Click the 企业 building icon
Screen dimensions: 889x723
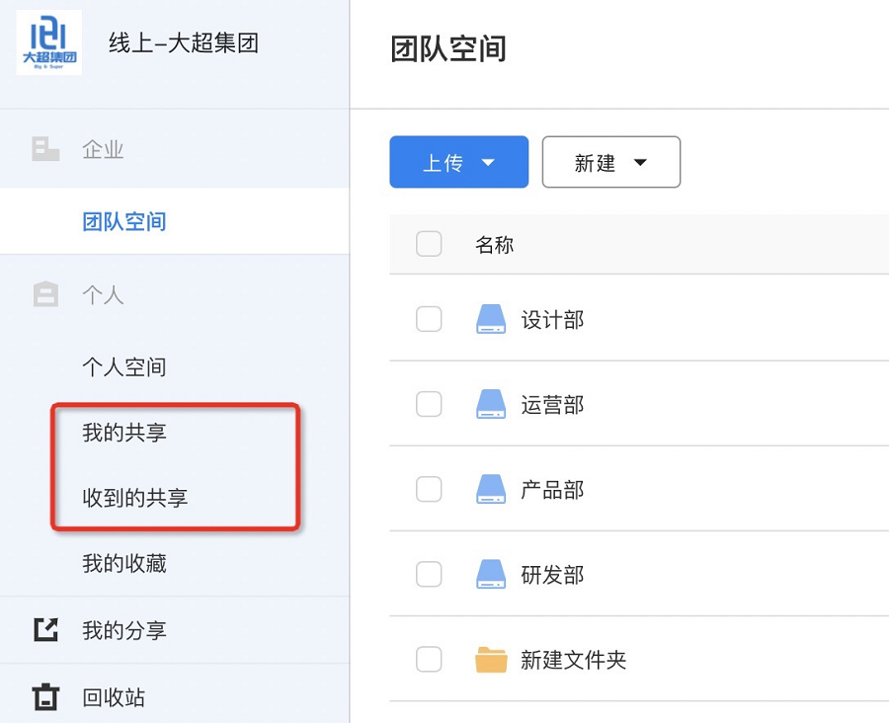45,149
